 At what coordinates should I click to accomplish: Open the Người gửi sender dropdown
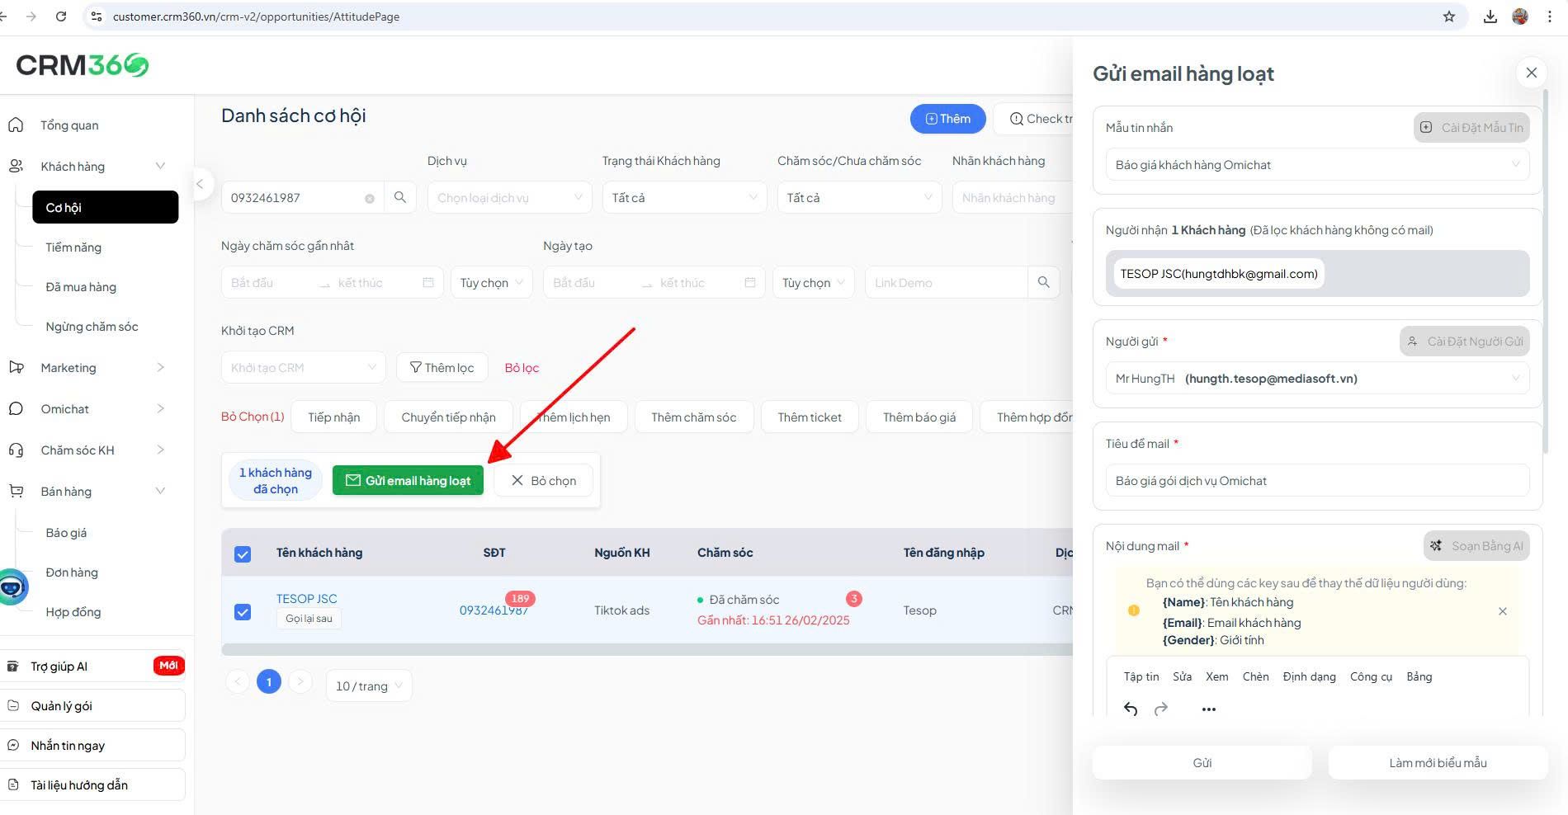[1316, 379]
